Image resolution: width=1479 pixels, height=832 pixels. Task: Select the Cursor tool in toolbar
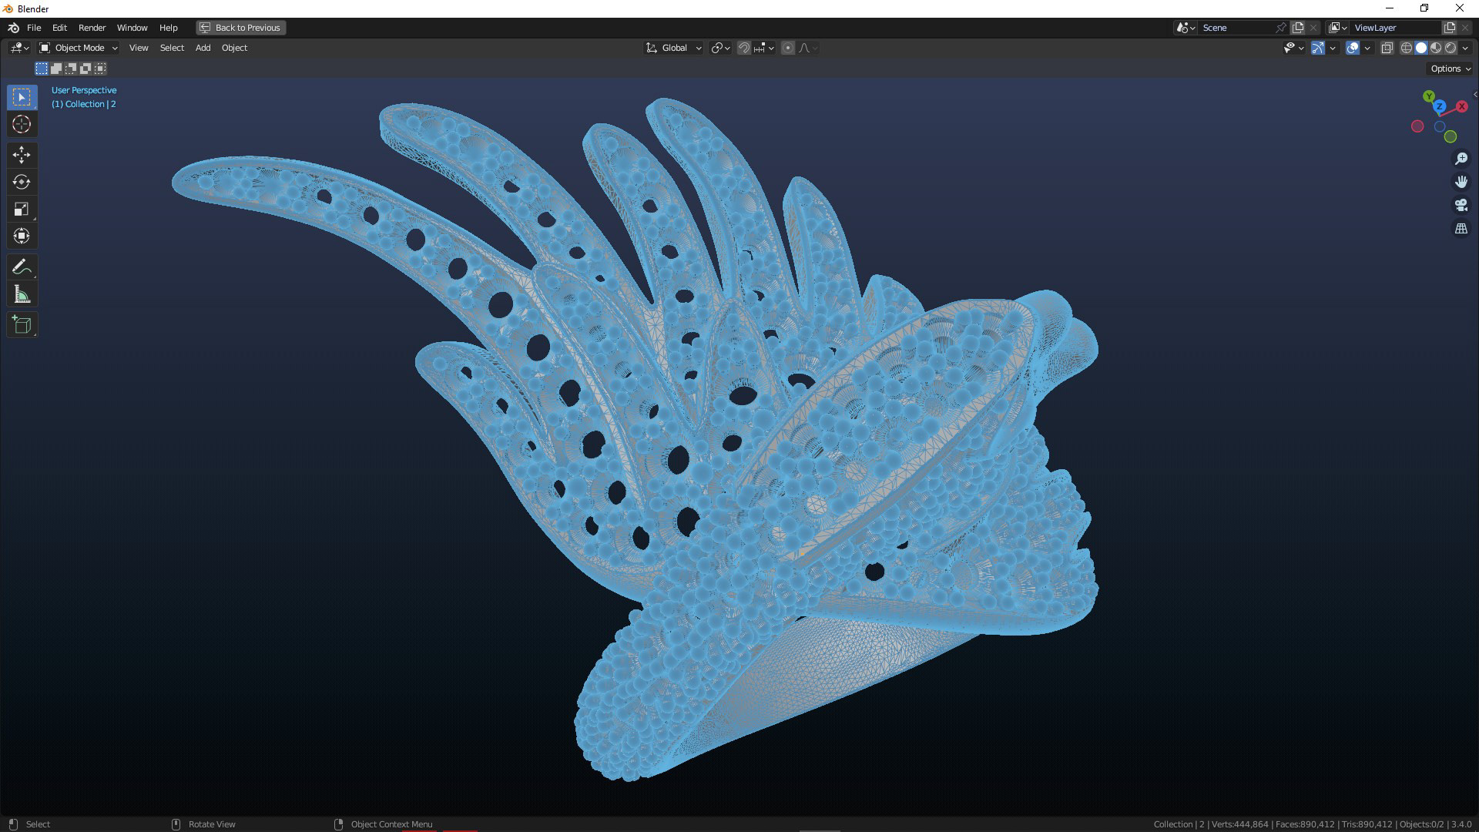coord(22,124)
